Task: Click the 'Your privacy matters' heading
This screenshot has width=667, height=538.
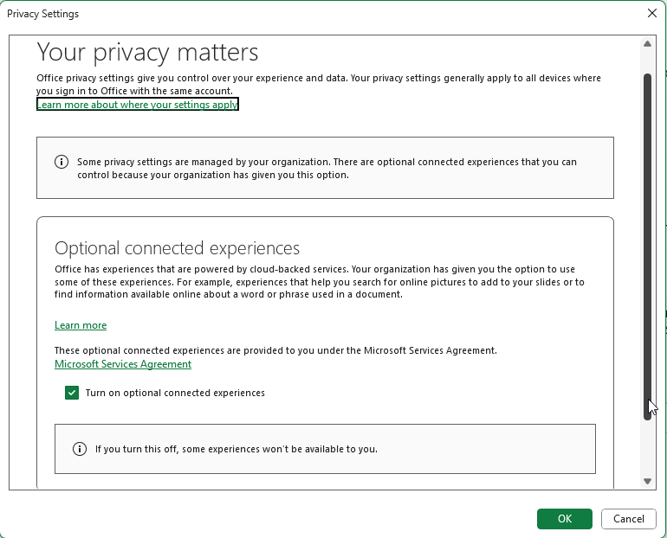Action: click(x=147, y=52)
